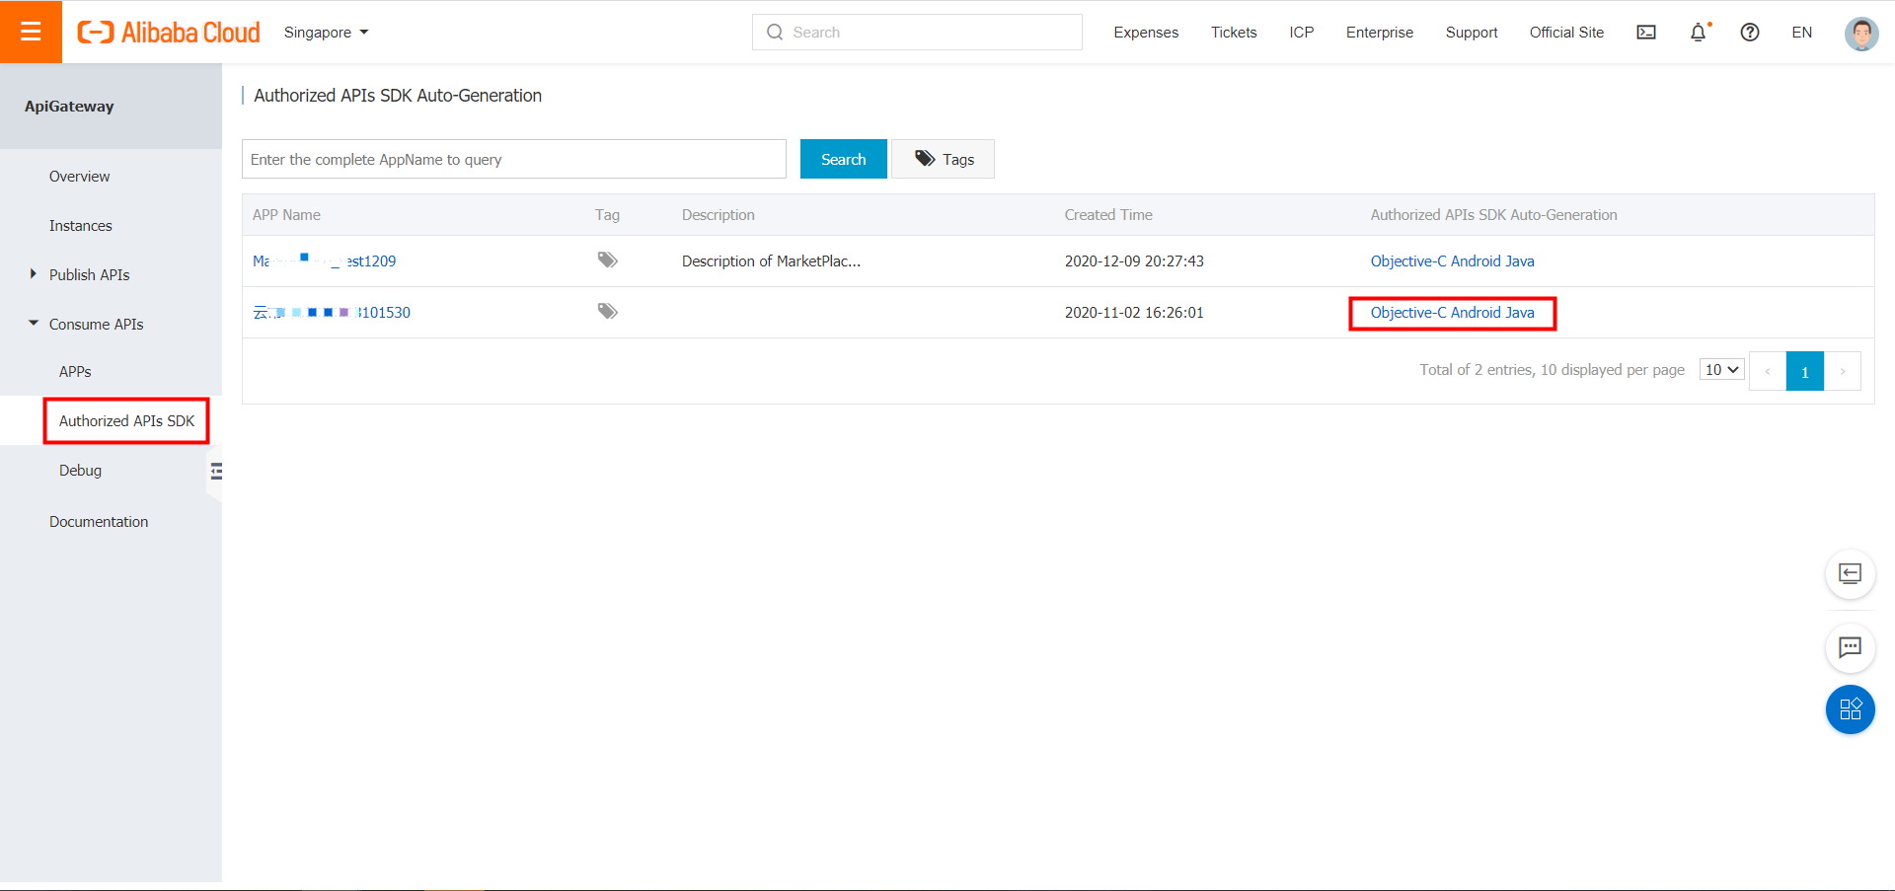Collapse the Consume APIs section

point(96,325)
